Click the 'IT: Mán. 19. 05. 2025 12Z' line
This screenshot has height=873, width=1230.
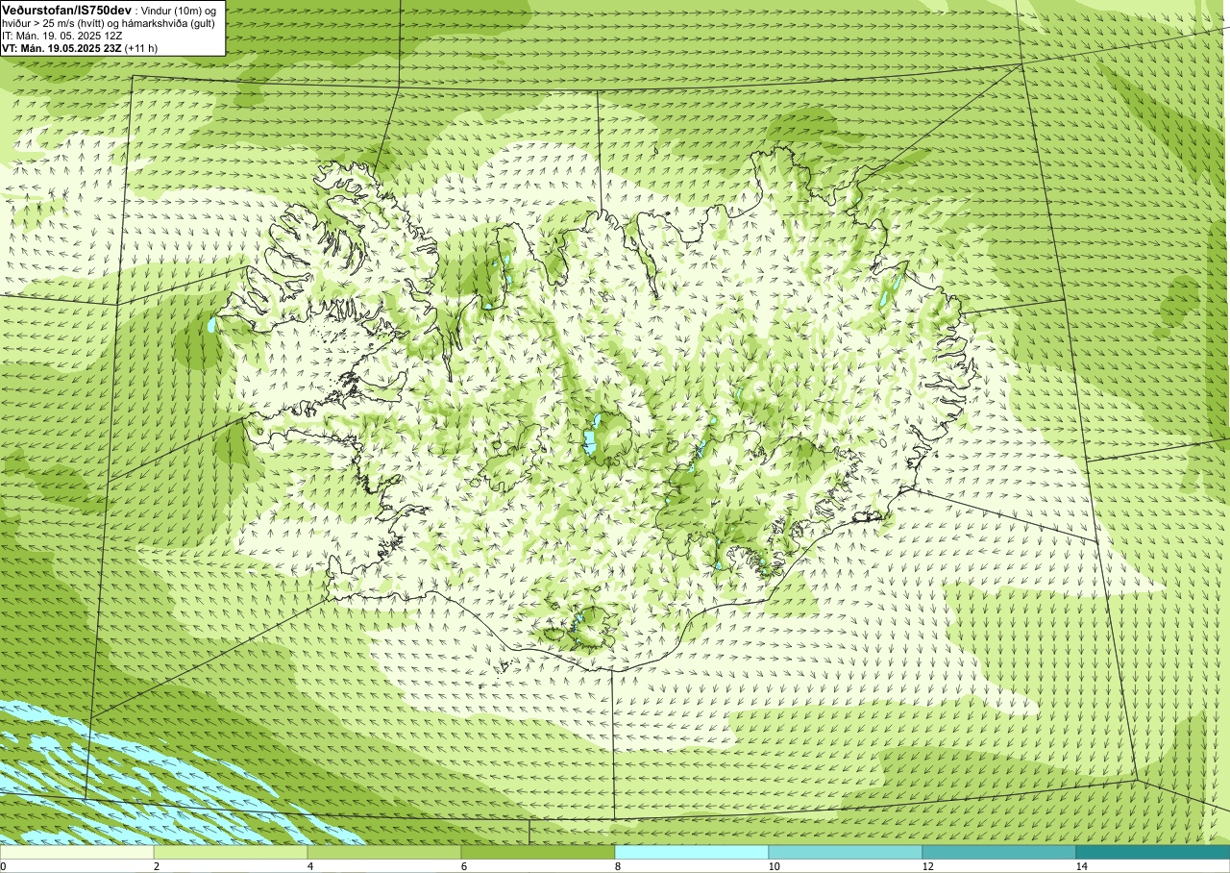tap(62, 36)
